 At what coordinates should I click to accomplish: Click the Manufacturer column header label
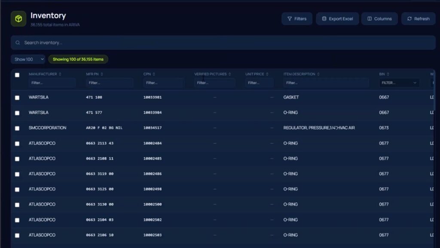(43, 74)
